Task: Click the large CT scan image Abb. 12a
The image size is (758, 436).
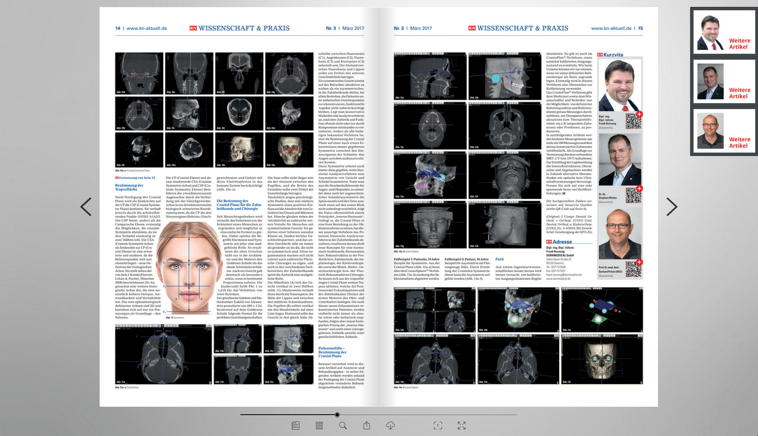Action: click(163, 354)
